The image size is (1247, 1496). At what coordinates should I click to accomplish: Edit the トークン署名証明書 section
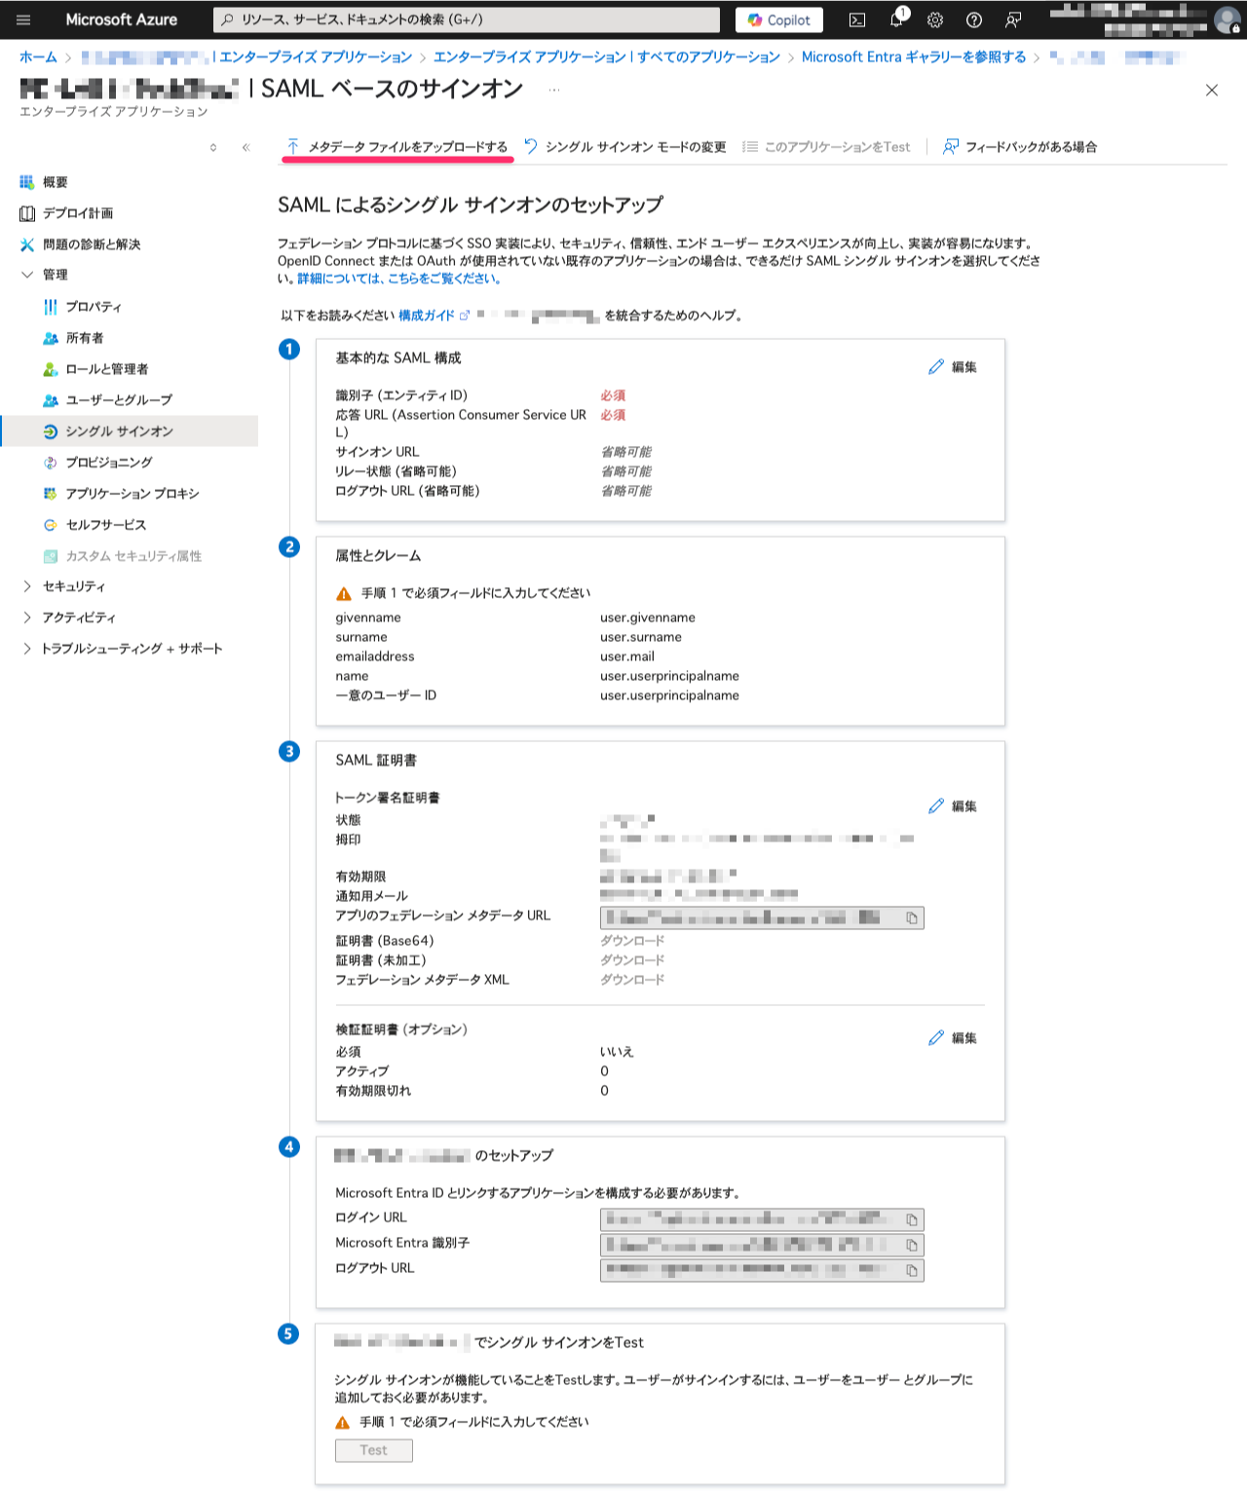coord(953,806)
